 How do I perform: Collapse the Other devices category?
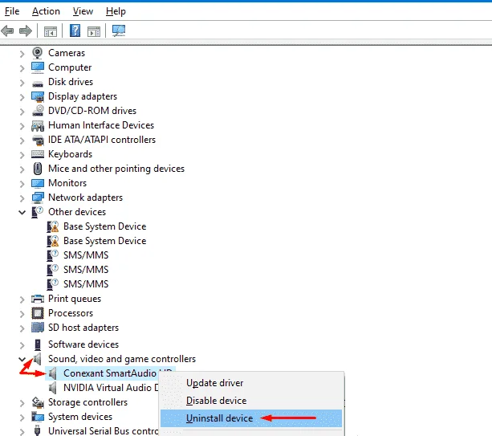pos(22,213)
